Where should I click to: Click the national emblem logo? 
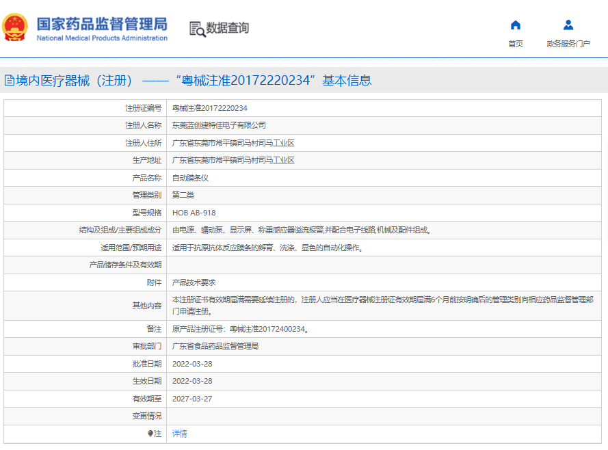[15, 27]
